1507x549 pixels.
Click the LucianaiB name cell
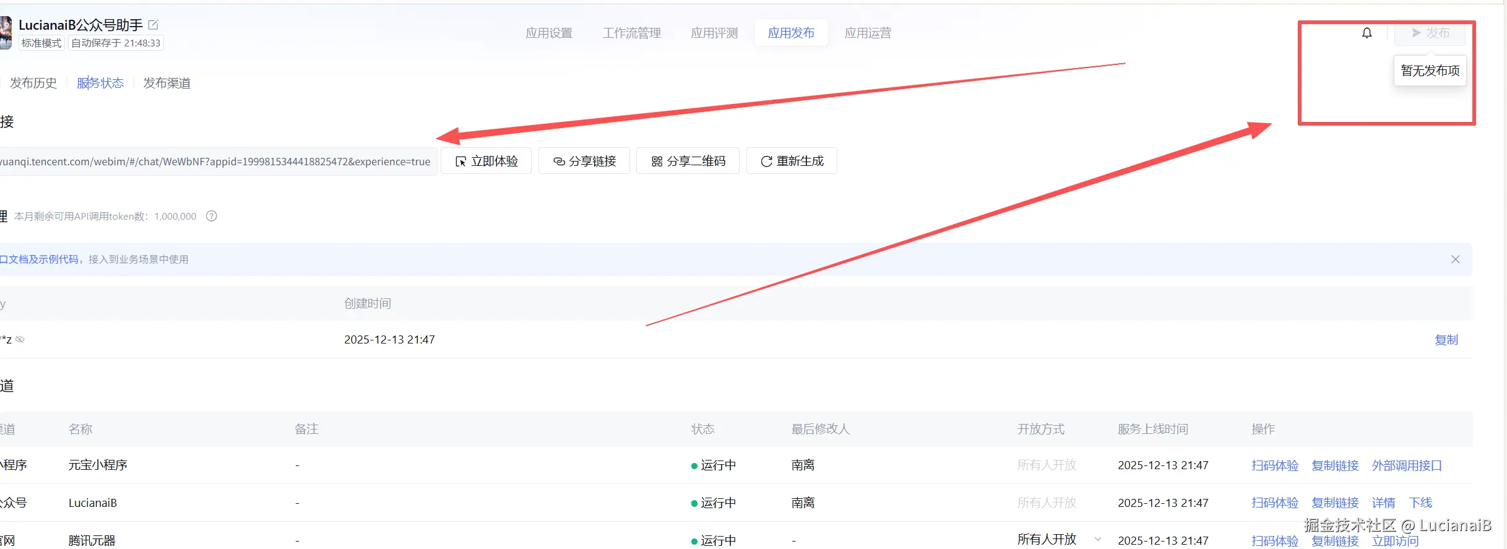93,503
